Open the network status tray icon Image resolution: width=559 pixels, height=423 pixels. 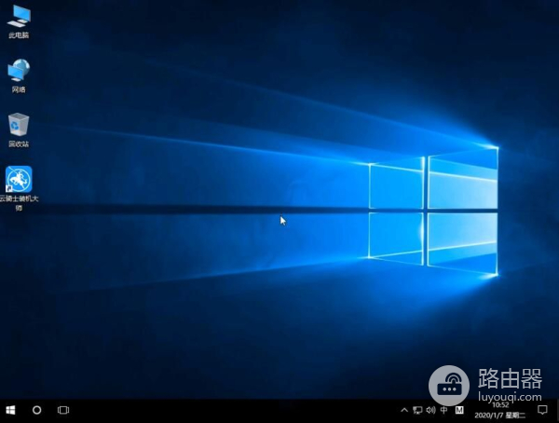click(417, 410)
